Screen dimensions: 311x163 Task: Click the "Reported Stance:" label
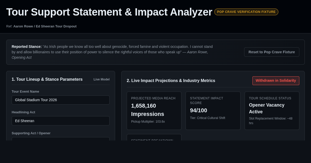coord(27,47)
